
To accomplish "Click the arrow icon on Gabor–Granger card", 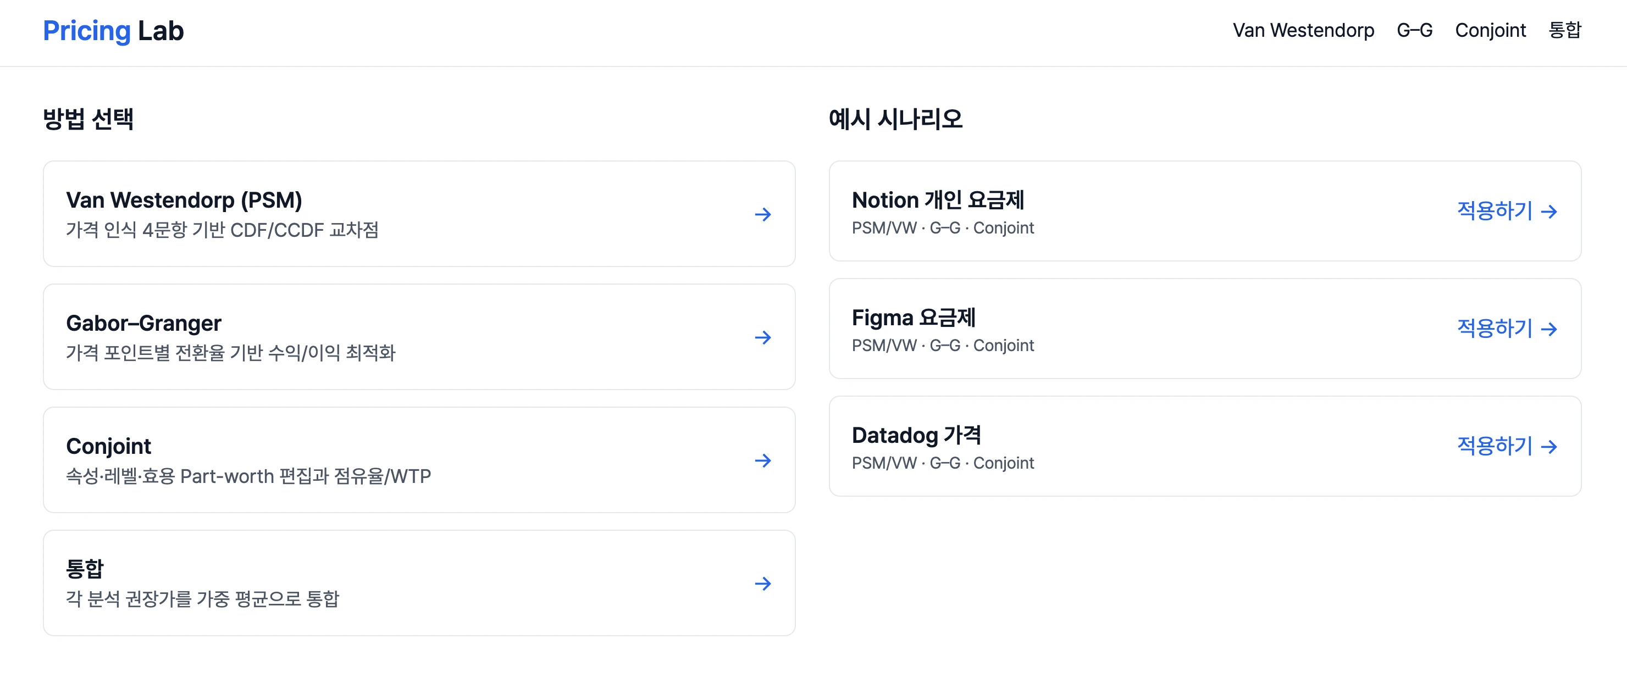I will pyautogui.click(x=762, y=338).
